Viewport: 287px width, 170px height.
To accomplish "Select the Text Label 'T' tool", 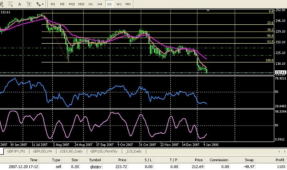I will [29, 4].
